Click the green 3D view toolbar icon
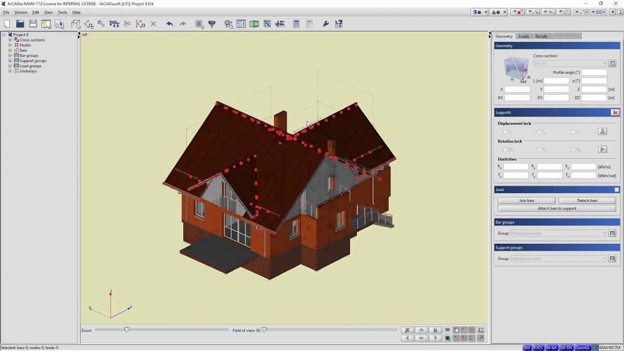The image size is (624, 351). [254, 23]
